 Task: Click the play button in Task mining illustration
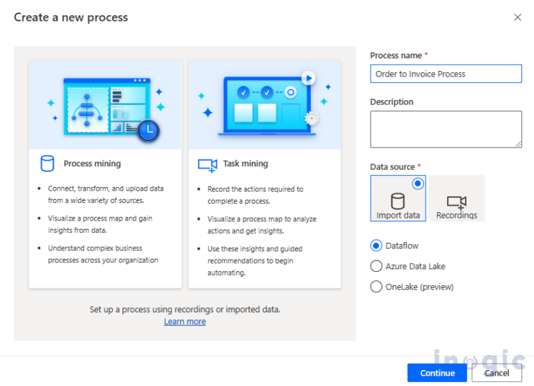pyautogui.click(x=307, y=79)
